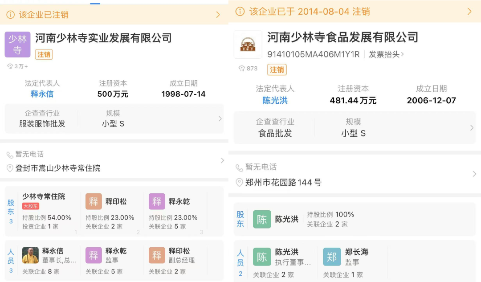Viewport: 481px width, 282px height.
Task: Tap 少林寺食品 company logo thumbnail
Action: coord(248,45)
